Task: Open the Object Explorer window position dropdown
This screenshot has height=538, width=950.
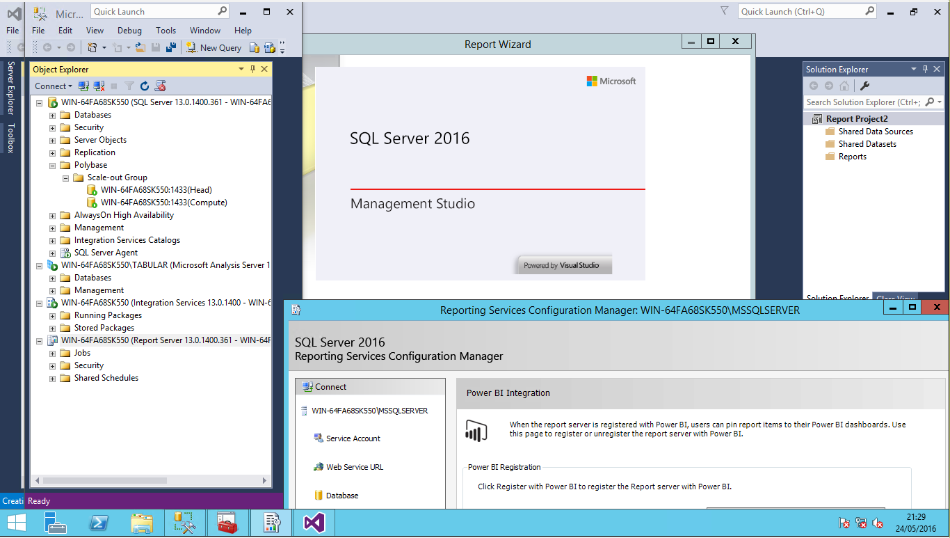Action: click(241, 69)
